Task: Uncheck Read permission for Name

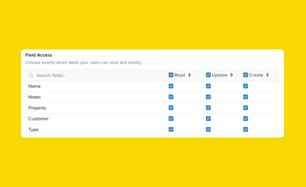Action: pos(171,86)
